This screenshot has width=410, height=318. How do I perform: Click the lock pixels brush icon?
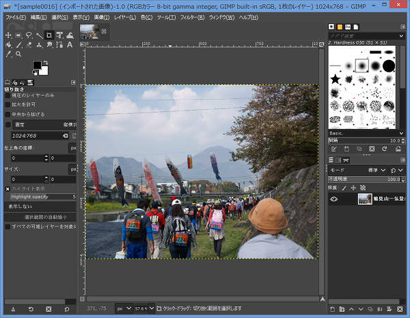(x=343, y=187)
